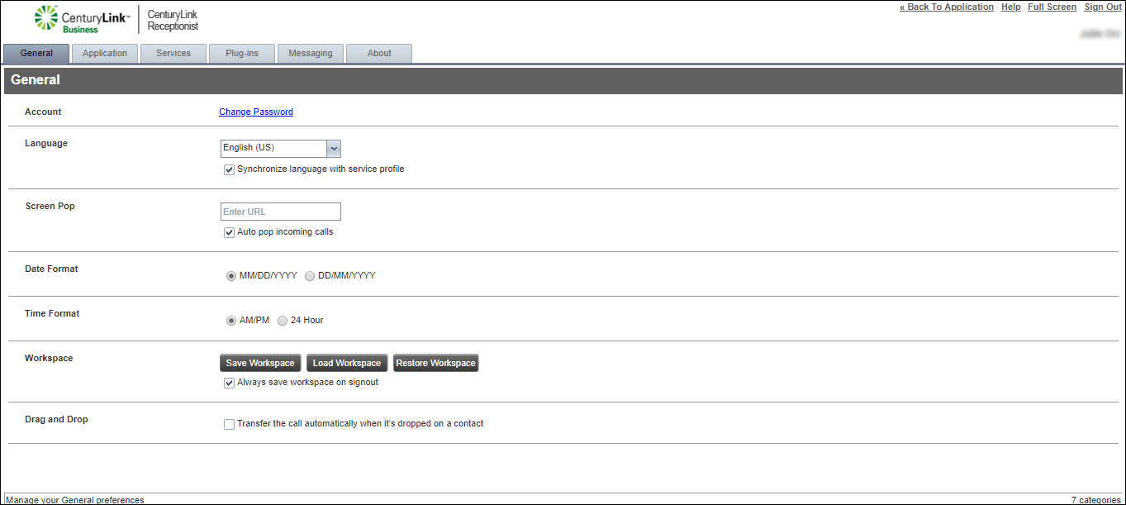
Task: Click the Workspace label
Action: [49, 358]
